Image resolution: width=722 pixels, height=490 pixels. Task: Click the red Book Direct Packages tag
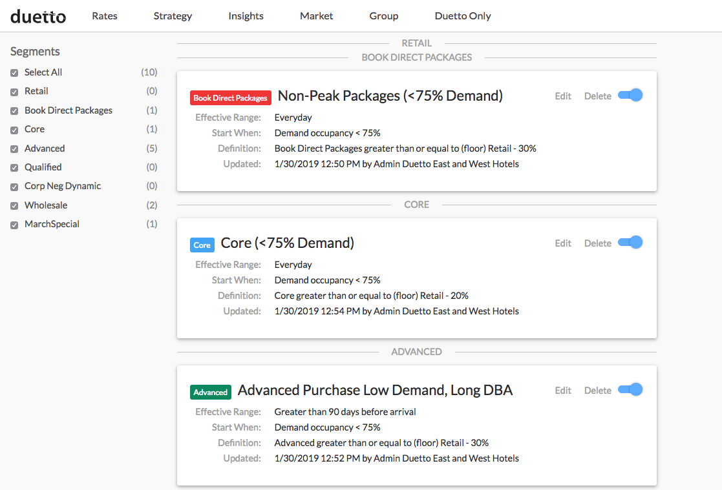pos(230,98)
